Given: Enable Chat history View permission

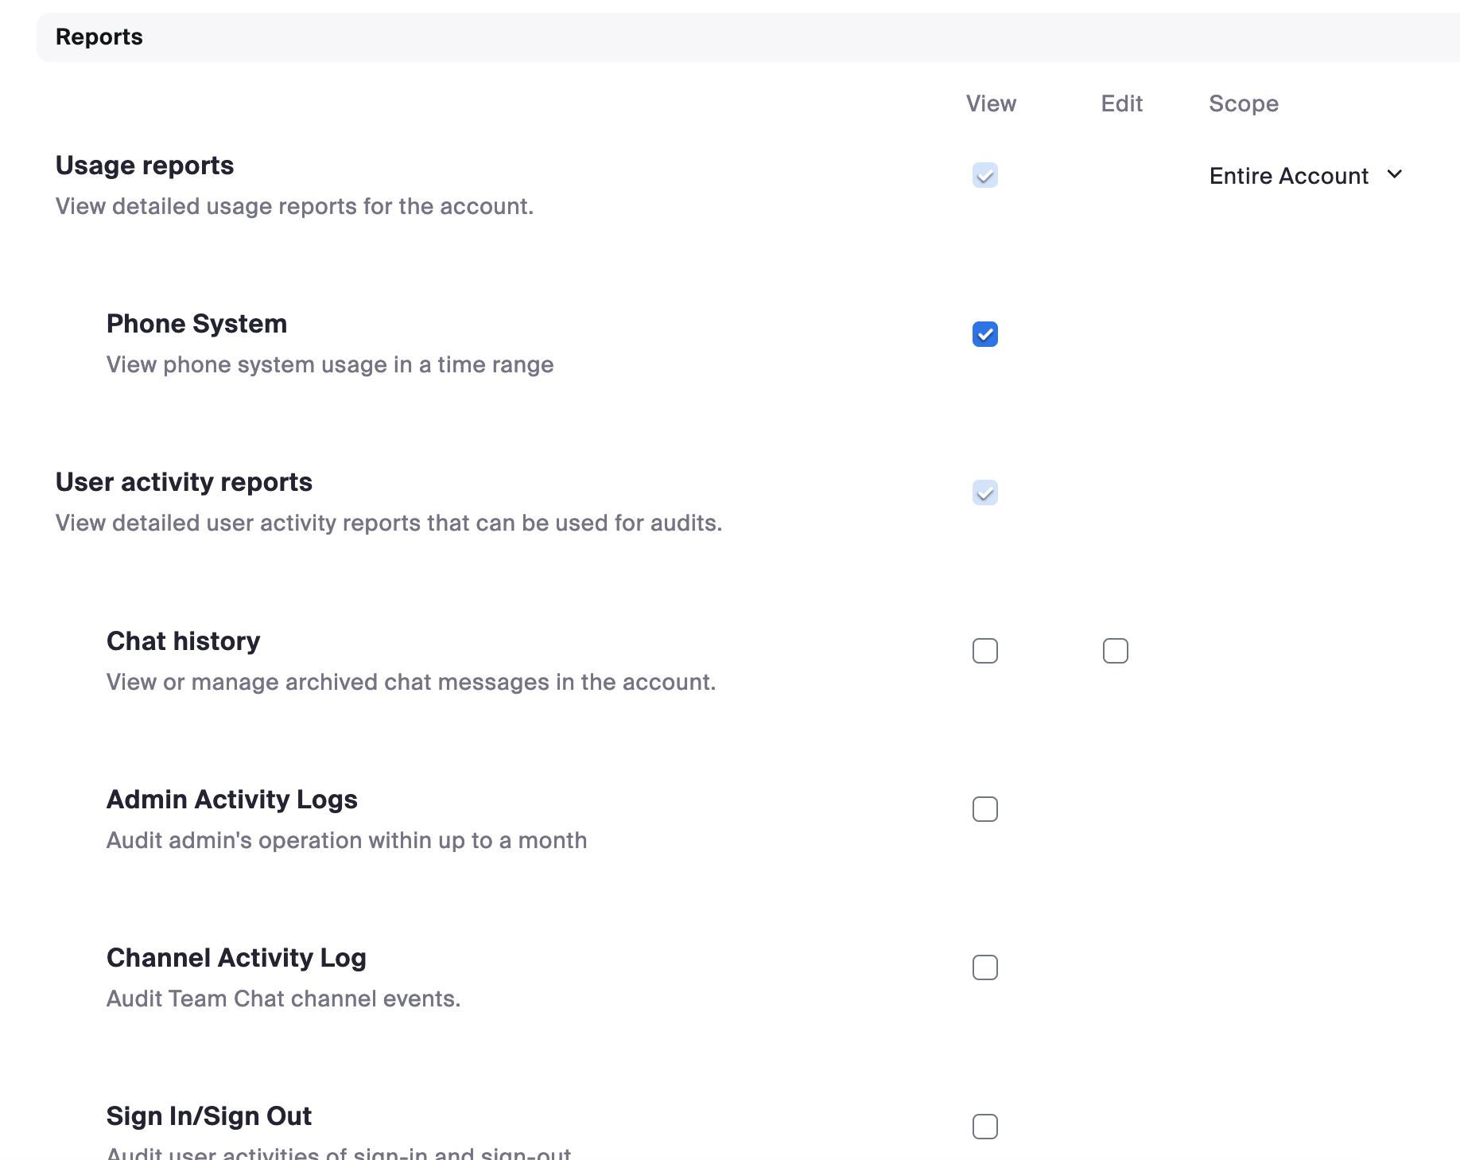Looking at the screenshot, I should 984,651.
